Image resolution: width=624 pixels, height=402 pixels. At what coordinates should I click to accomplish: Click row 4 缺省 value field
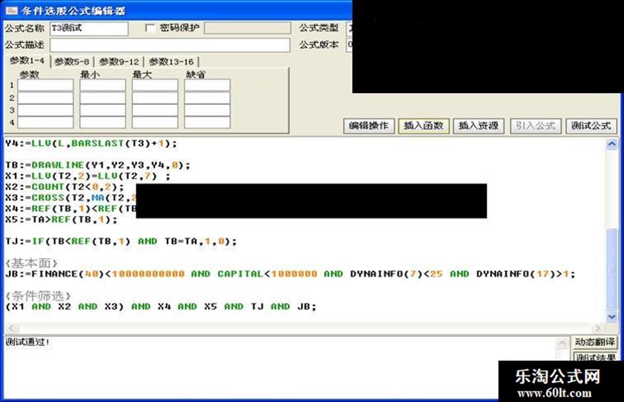(207, 123)
